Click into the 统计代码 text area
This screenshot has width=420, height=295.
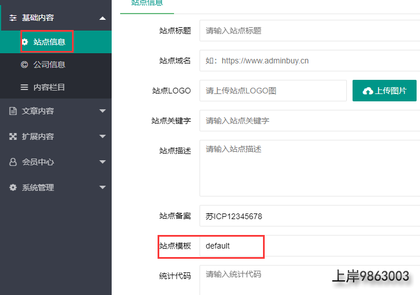coord(309,280)
